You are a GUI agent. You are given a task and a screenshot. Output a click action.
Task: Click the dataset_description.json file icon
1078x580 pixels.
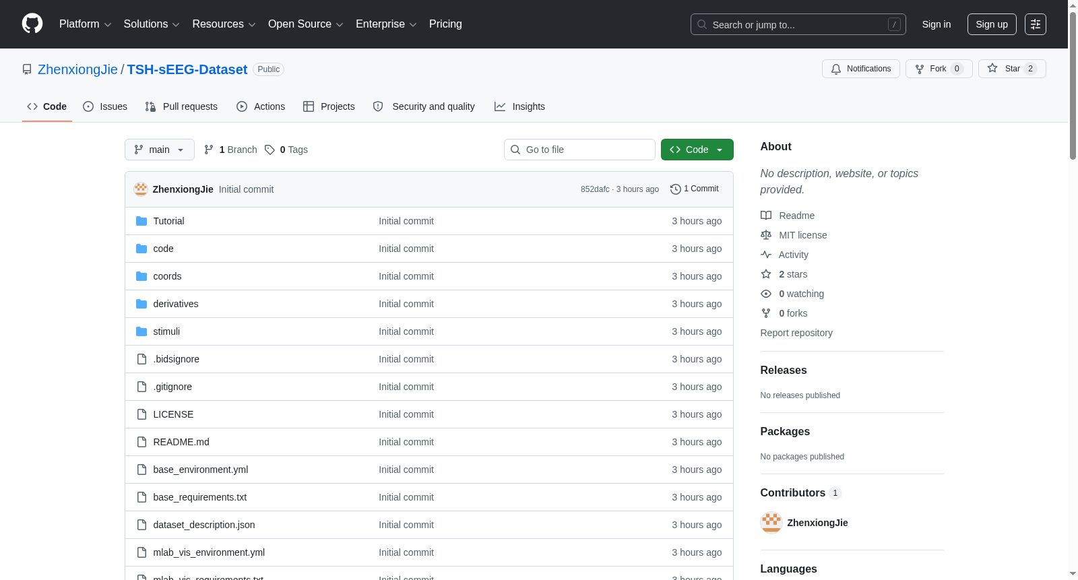point(141,525)
